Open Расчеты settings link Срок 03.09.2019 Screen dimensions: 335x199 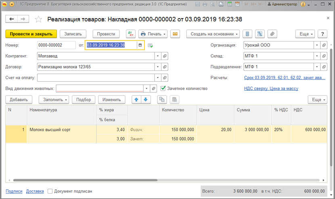tap(285, 78)
